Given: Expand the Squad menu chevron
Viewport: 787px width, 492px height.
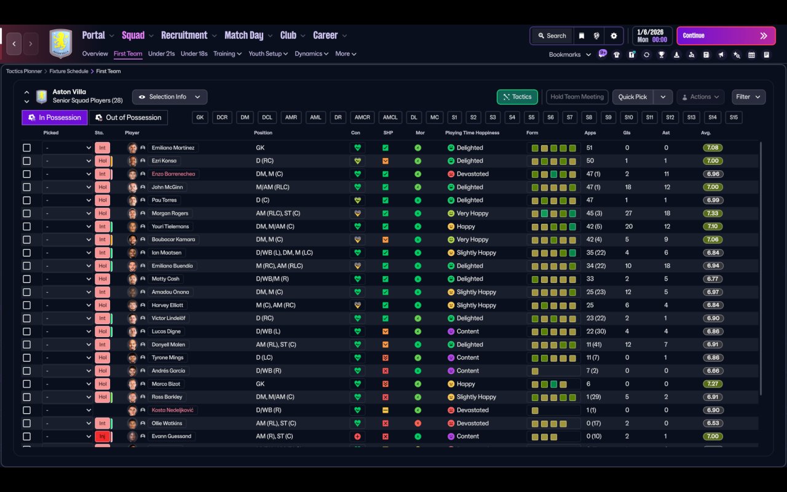Looking at the screenshot, I should click(x=151, y=36).
